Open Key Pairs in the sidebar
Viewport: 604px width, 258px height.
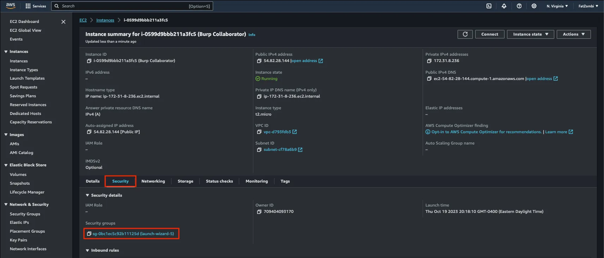tap(18, 240)
